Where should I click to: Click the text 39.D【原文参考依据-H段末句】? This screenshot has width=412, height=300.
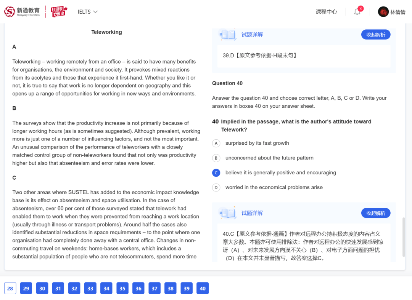click(260, 55)
